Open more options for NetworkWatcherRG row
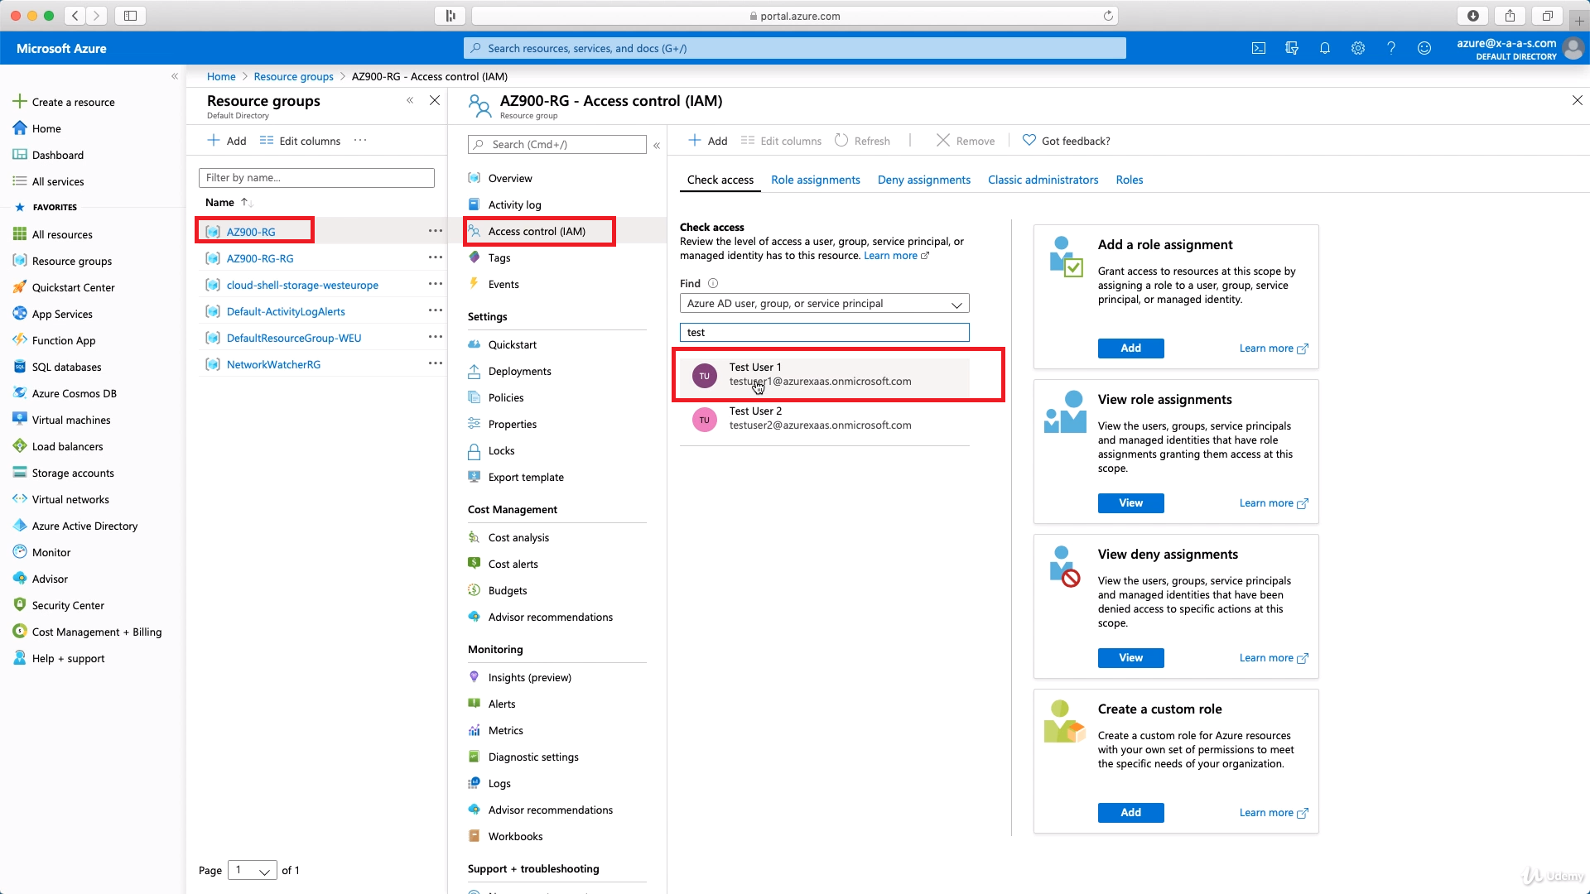Viewport: 1590px width, 894px height. (x=436, y=363)
